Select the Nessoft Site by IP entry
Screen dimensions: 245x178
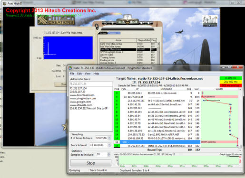tap(88, 108)
